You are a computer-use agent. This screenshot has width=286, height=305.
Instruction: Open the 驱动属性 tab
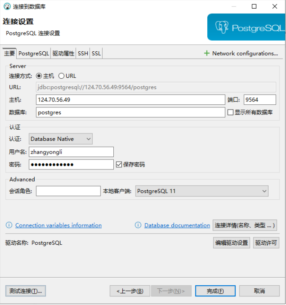click(x=63, y=53)
